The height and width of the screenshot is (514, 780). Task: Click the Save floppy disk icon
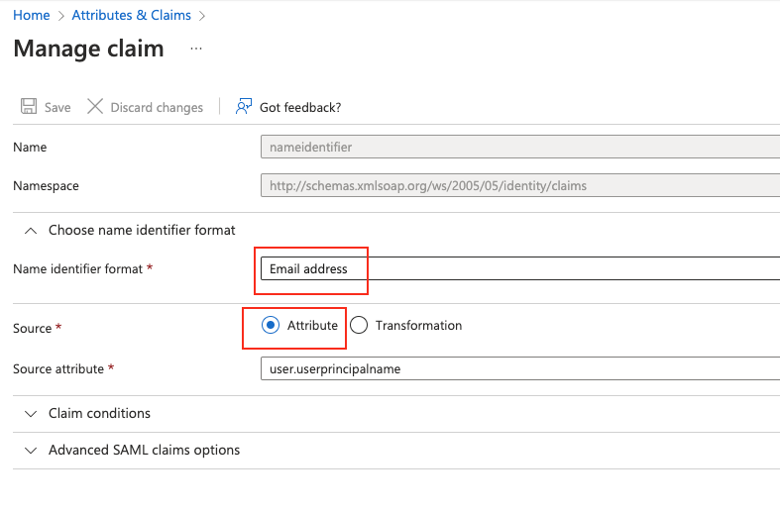(29, 107)
